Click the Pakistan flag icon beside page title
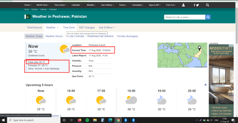Screen dimensions: 238x123 pos(27,17)
